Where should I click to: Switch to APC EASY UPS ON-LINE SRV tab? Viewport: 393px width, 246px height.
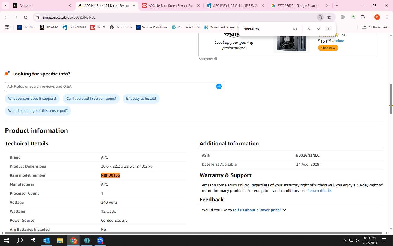point(235,5)
